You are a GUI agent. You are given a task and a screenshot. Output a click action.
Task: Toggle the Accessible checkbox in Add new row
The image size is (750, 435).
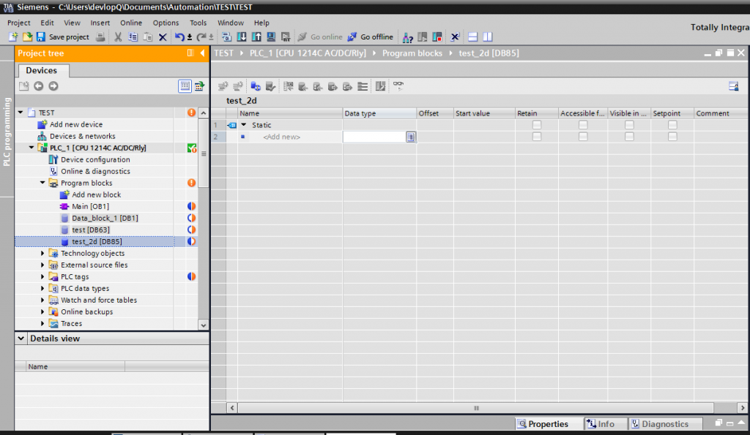coord(582,137)
